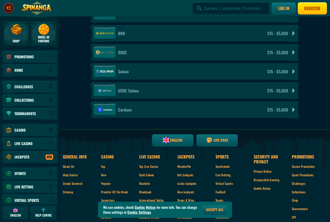Viewport: 330px width, 222px height.
Task: Expand the Promotions sidebar submenu arrow
Action: point(51,57)
